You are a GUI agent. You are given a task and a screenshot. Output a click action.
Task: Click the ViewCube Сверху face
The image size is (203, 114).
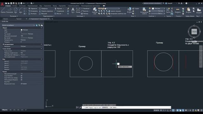coord(194,32)
